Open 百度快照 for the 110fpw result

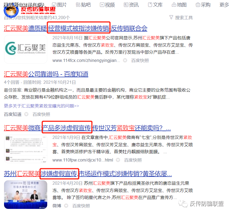(x=133, y=160)
